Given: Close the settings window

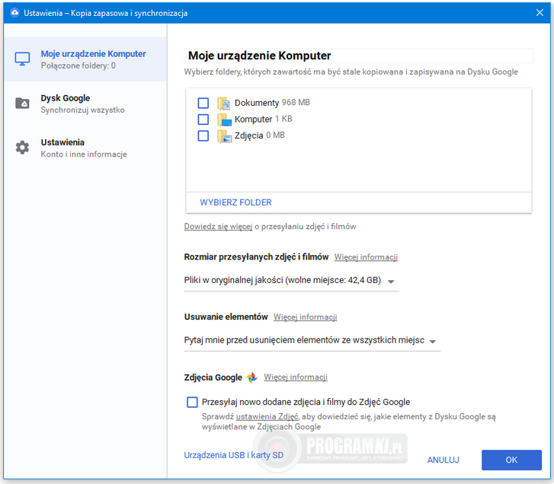Looking at the screenshot, I should pos(540,13).
